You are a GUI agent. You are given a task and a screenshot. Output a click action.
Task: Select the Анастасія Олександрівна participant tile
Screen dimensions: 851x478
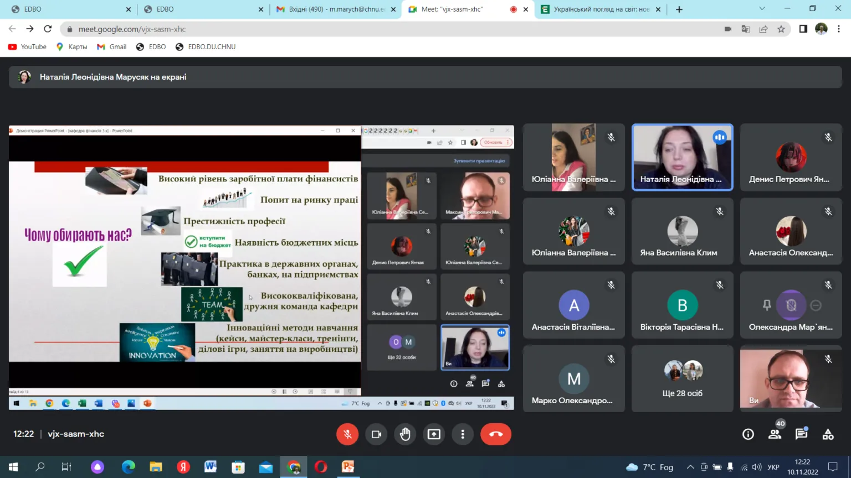[791, 231]
